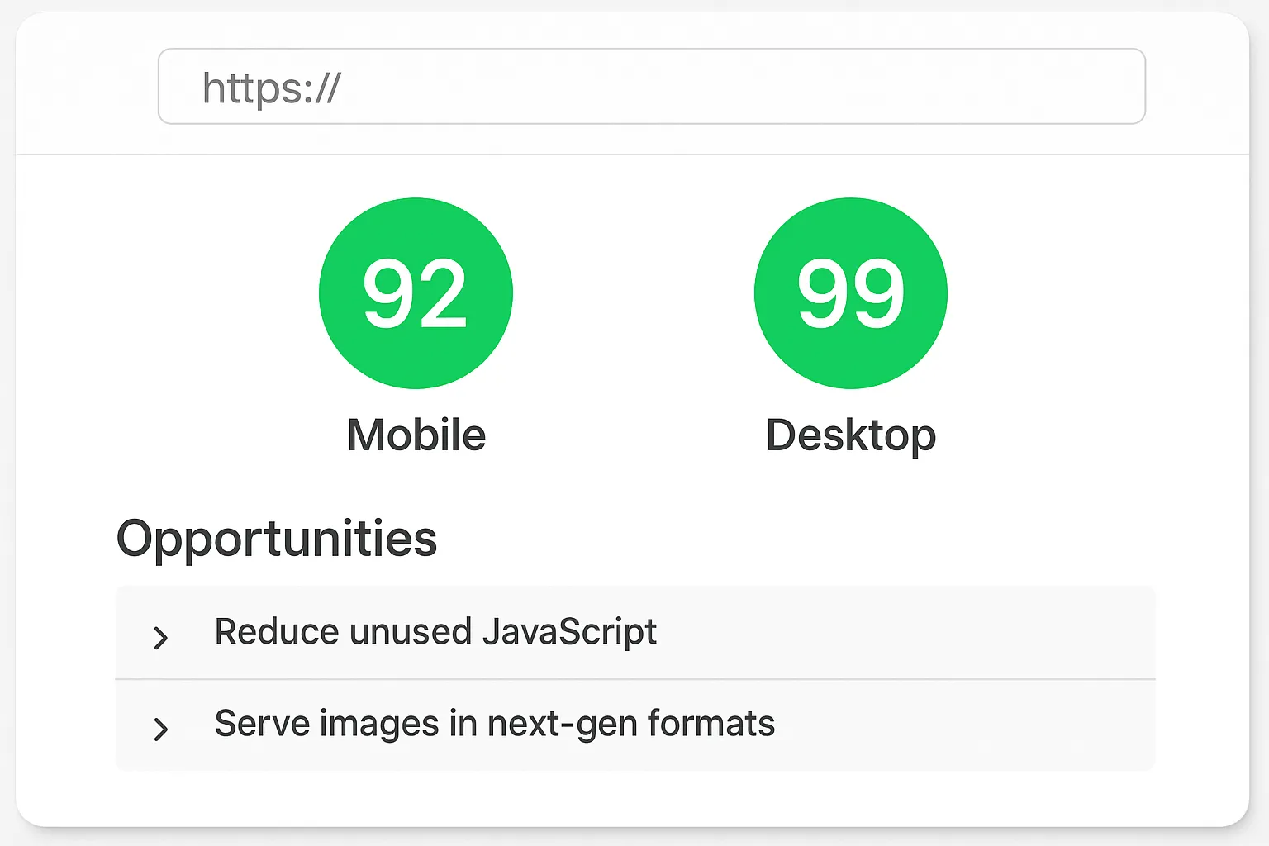Click the arrow icon left of Serve images
The width and height of the screenshot is (1269, 846).
tap(161, 729)
